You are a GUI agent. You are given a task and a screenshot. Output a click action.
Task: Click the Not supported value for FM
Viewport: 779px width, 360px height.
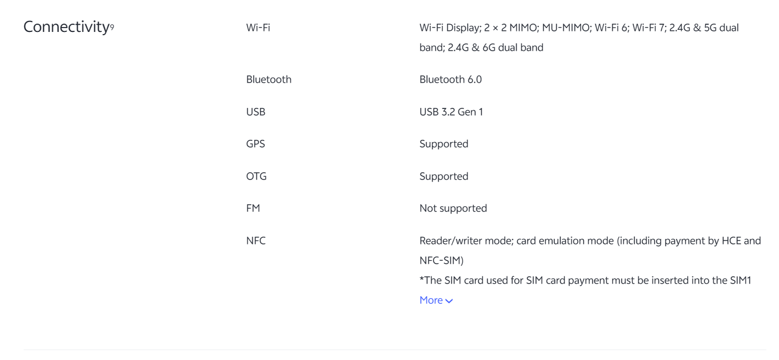pyautogui.click(x=453, y=209)
